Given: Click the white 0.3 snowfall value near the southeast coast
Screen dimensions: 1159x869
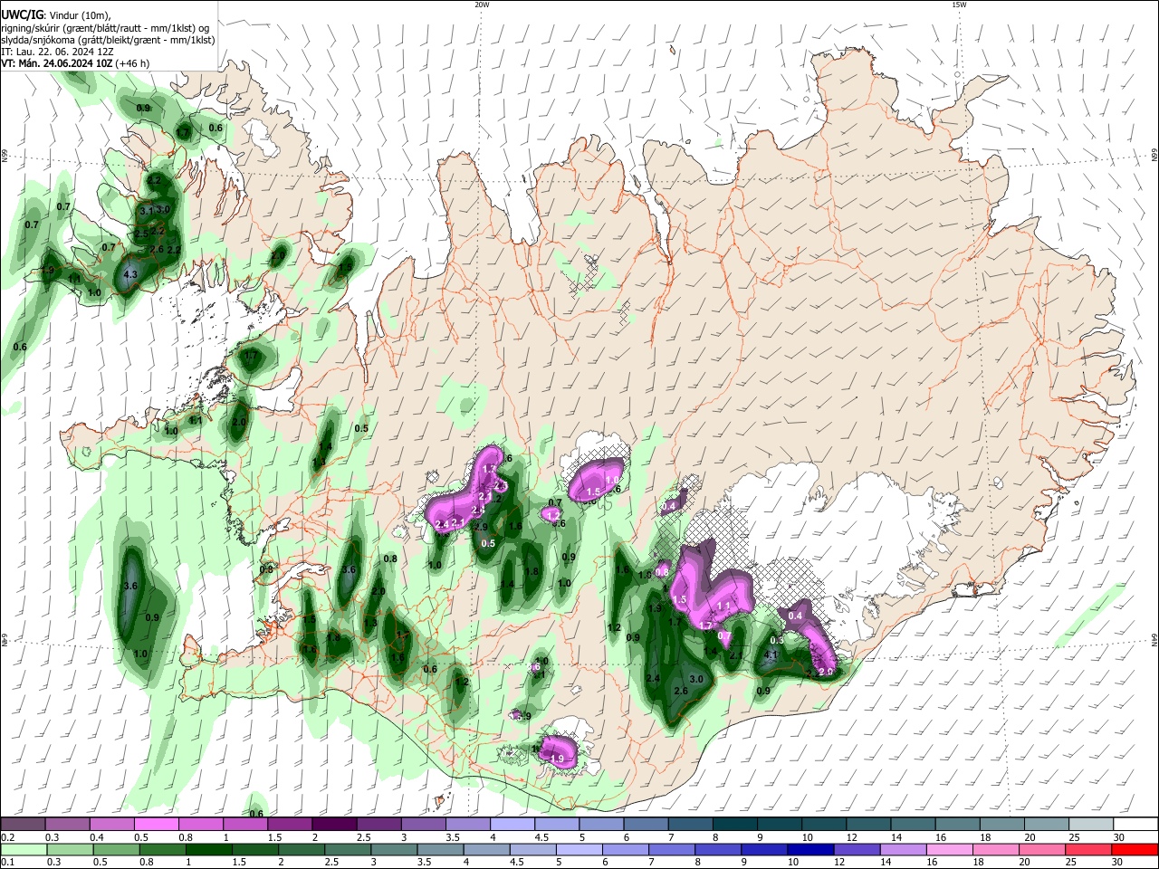Looking at the screenshot, I should tap(776, 640).
